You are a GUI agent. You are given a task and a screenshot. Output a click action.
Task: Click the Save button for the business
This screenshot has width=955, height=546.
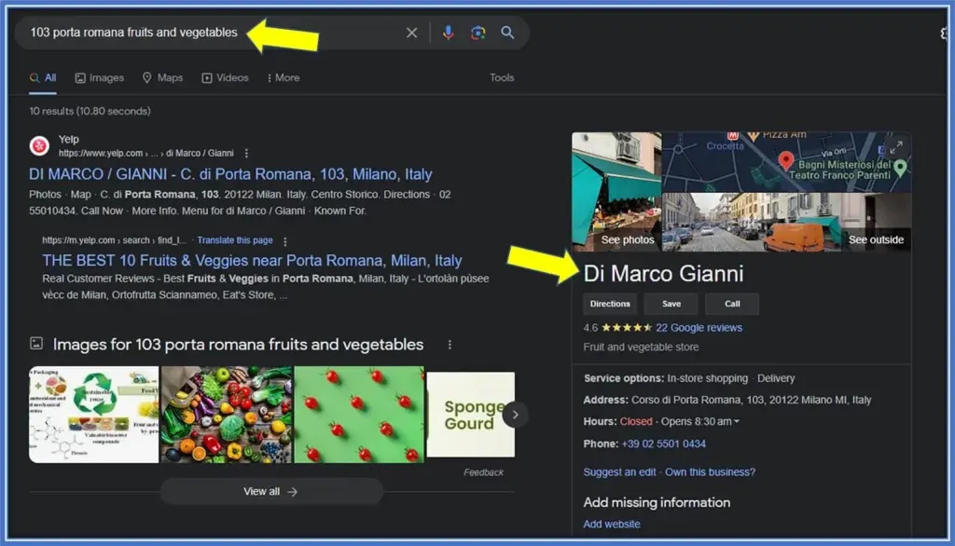tap(671, 304)
